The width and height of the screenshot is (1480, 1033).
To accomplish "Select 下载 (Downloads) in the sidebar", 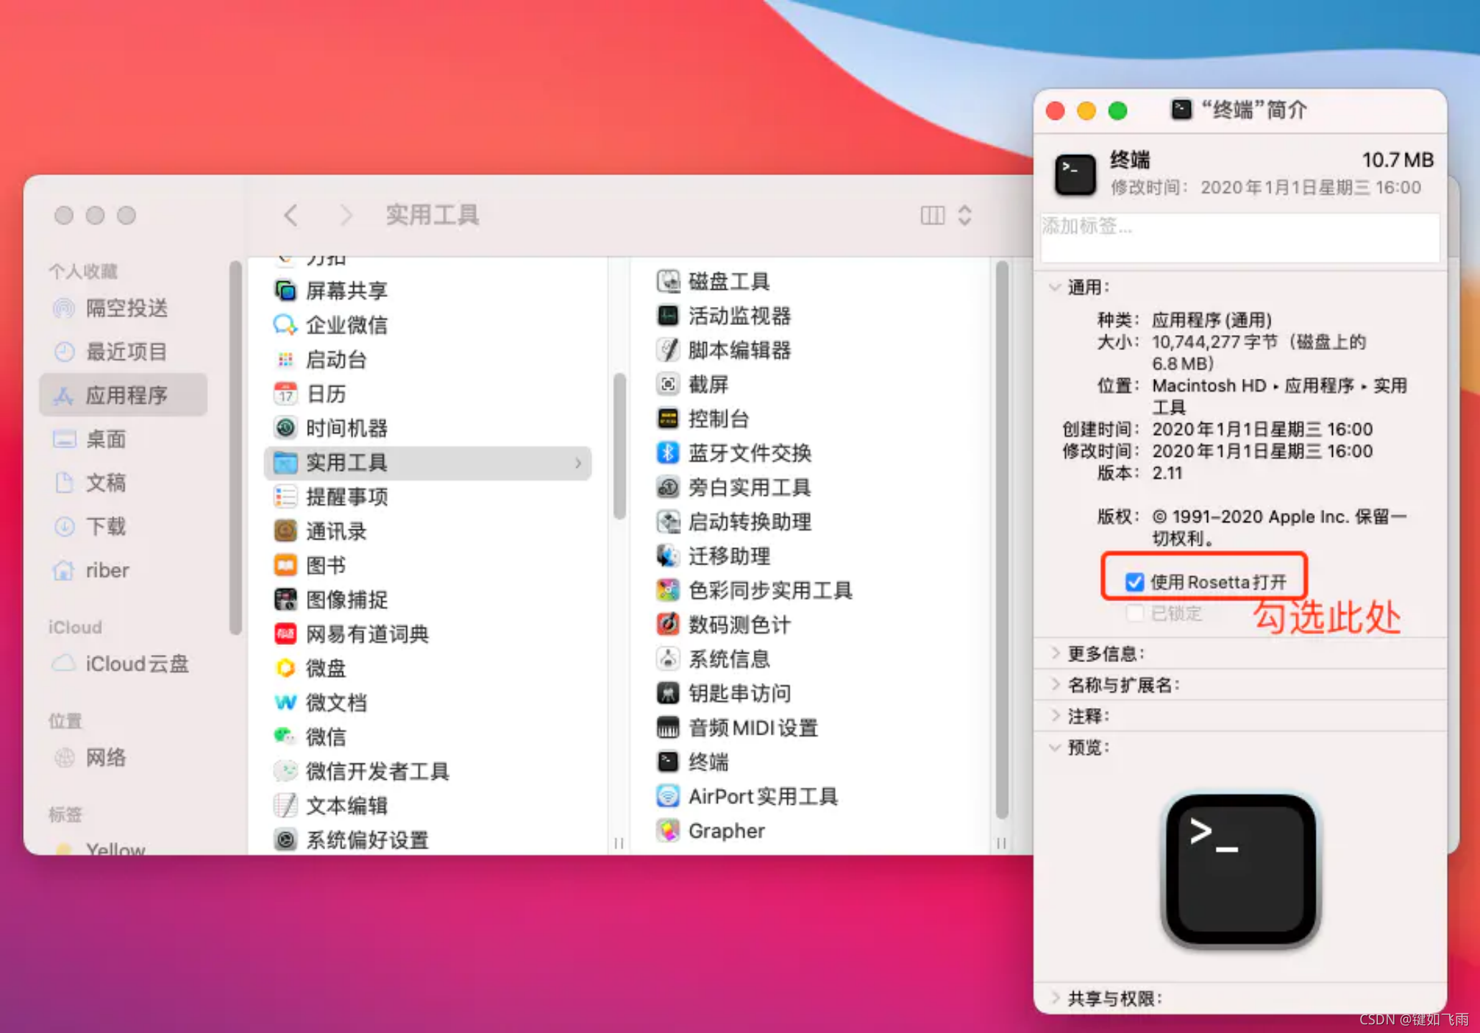I will tap(106, 527).
